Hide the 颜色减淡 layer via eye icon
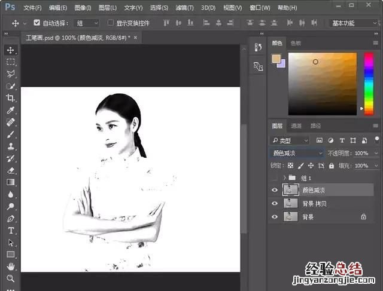This screenshot has width=383, height=291. tap(275, 190)
